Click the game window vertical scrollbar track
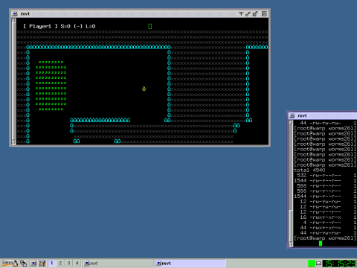357x268 pixels. [x=13, y=81]
